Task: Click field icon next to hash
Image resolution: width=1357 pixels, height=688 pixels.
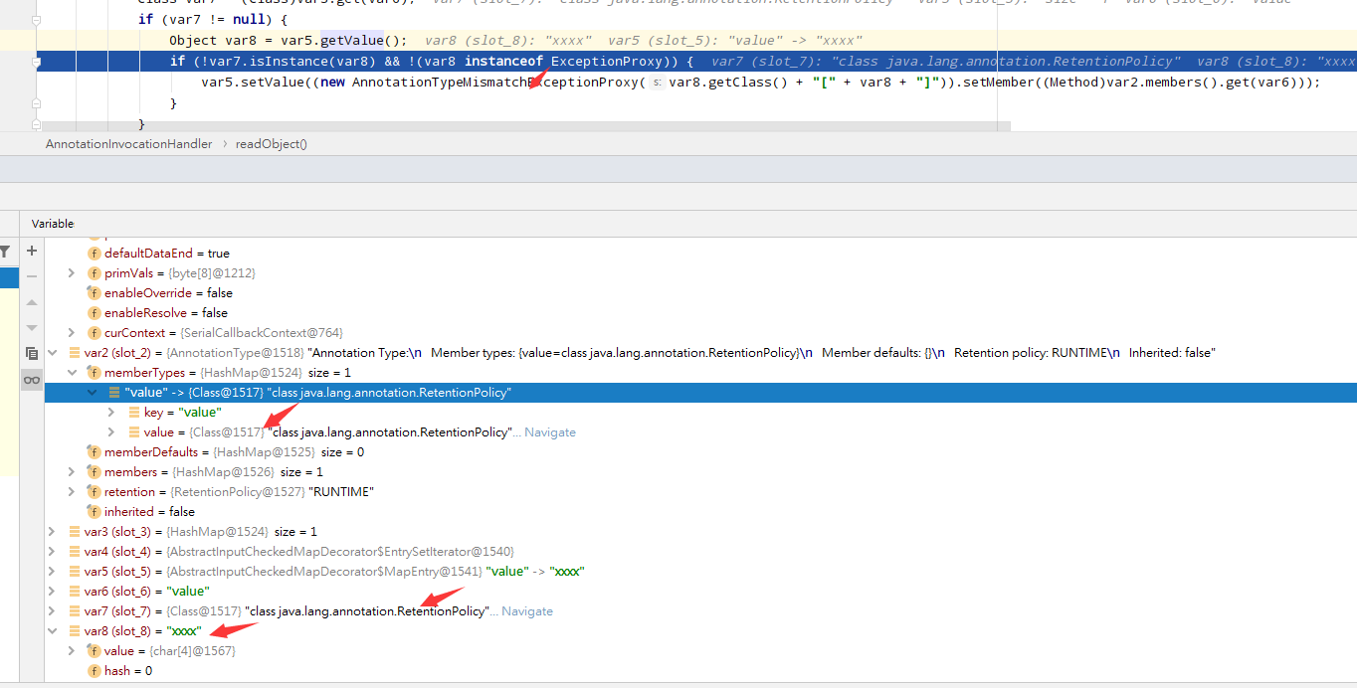Action: pyautogui.click(x=95, y=671)
